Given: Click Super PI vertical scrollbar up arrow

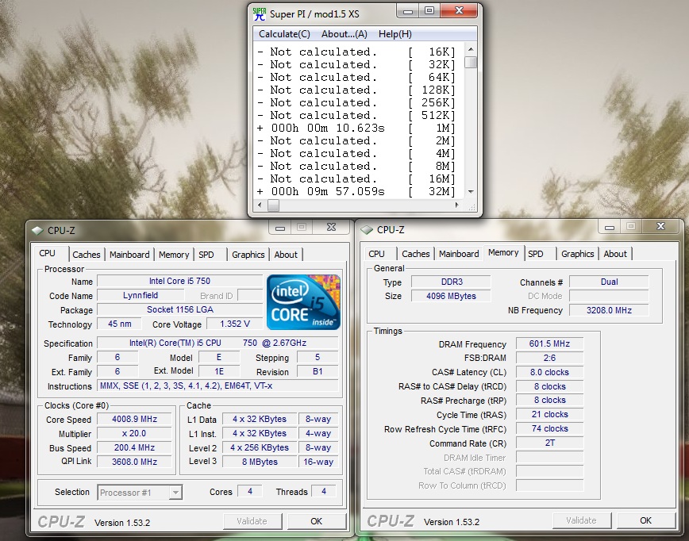Looking at the screenshot, I should [471, 50].
